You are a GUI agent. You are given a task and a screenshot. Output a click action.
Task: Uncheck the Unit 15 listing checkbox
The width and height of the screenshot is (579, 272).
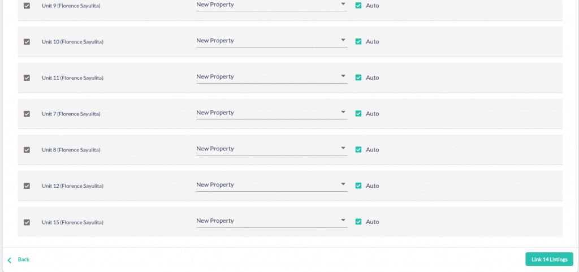point(27,222)
